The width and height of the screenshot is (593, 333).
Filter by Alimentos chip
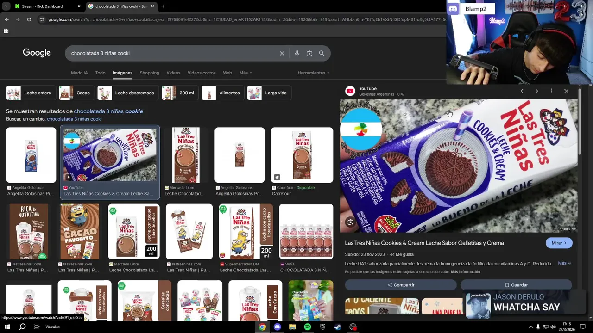223,93
